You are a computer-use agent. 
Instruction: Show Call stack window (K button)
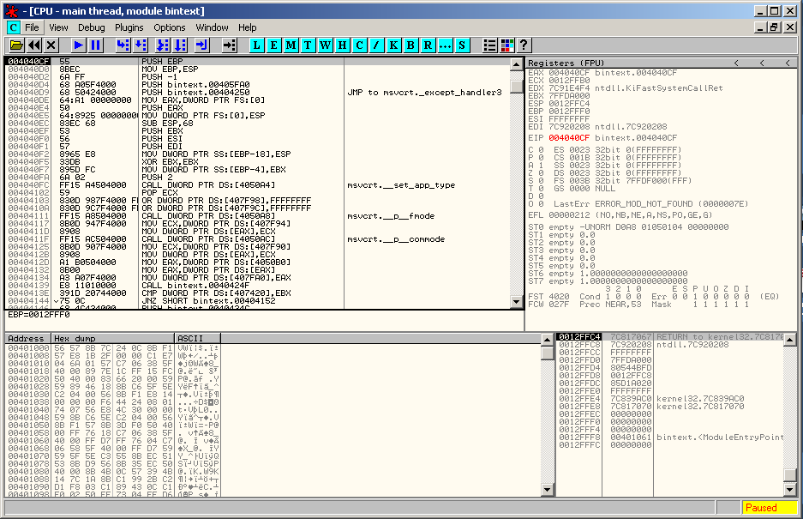[x=393, y=45]
